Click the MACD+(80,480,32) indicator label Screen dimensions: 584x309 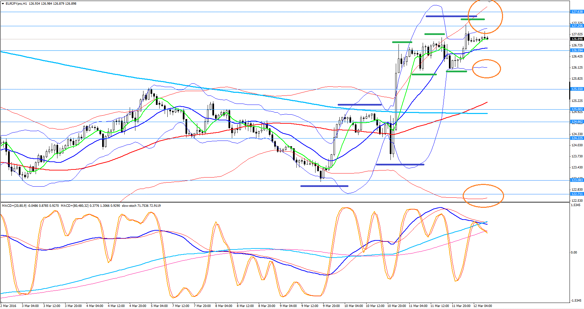(x=75, y=205)
